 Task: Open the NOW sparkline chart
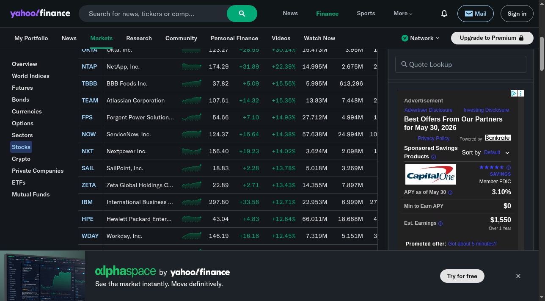coord(191,134)
